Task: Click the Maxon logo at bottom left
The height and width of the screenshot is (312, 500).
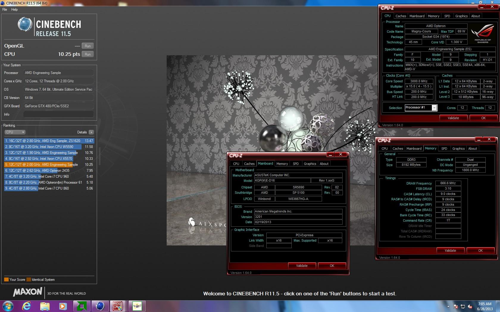Action: [28, 292]
